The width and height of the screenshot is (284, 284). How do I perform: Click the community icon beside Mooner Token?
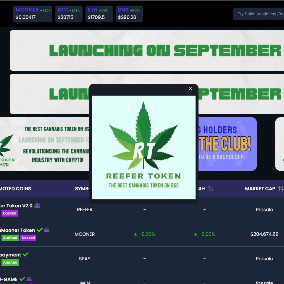[x=46, y=230]
